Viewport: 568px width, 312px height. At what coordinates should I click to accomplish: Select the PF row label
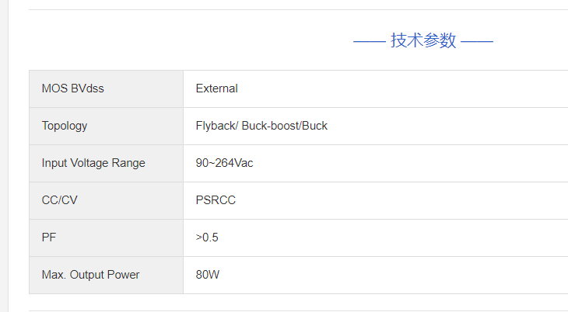[x=49, y=237]
